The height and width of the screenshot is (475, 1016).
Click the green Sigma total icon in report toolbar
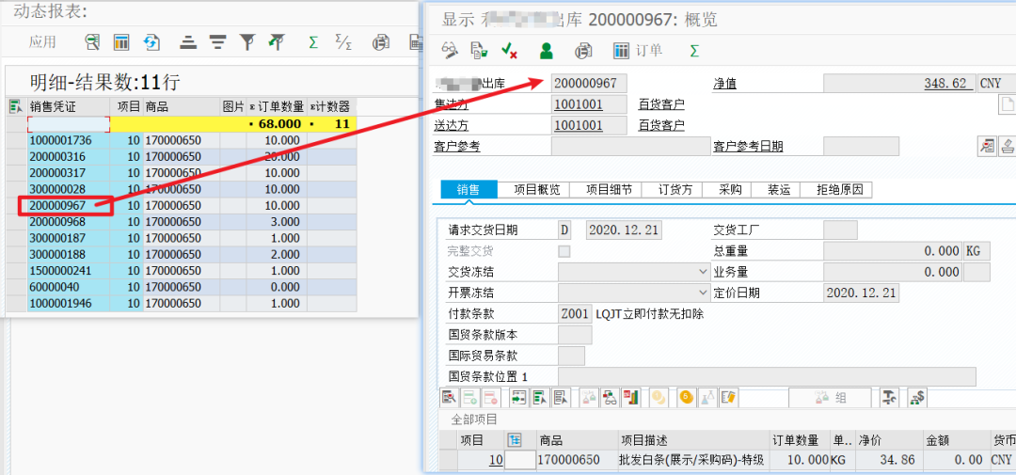313,42
